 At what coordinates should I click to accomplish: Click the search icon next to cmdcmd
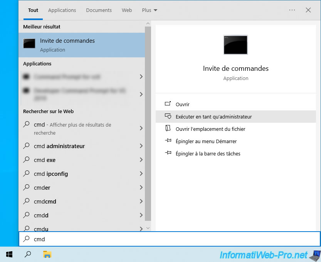(x=27, y=201)
